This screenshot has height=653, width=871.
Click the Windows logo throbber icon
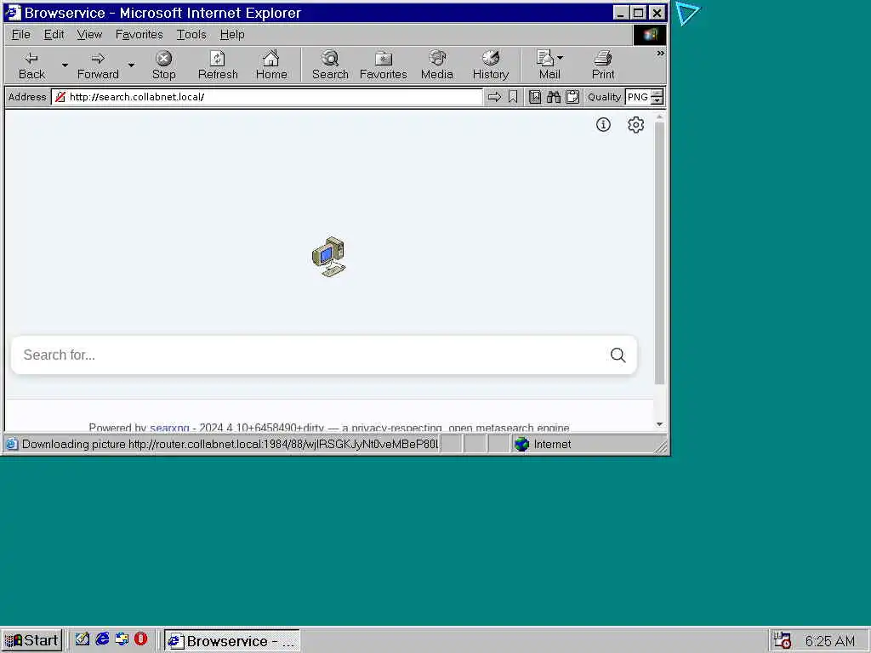click(650, 34)
